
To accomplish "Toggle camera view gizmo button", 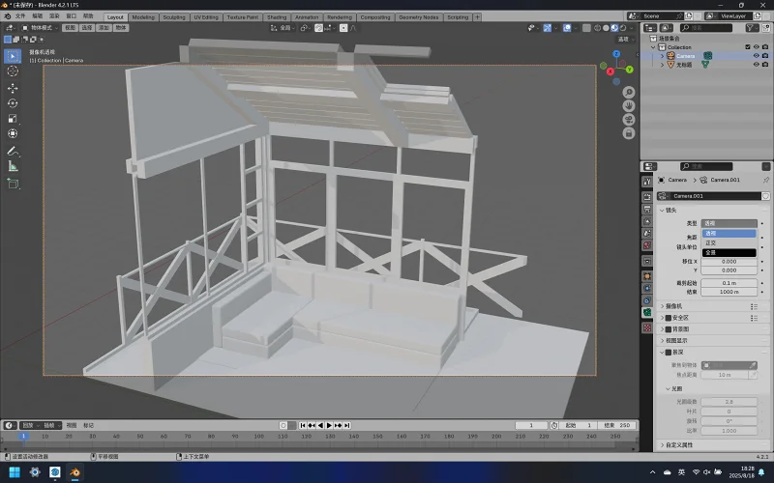I will click(x=628, y=120).
